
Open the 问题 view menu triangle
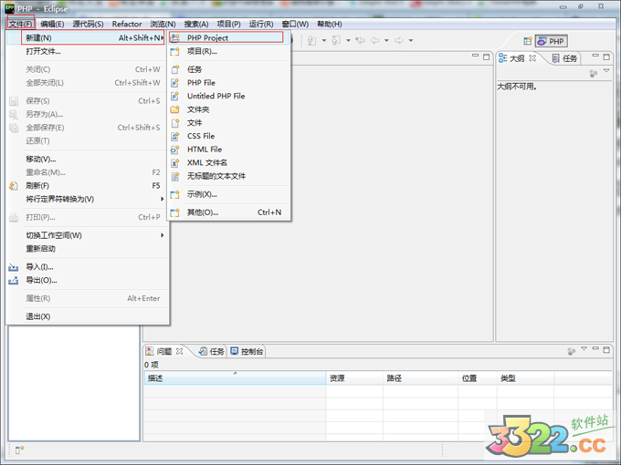point(584,348)
